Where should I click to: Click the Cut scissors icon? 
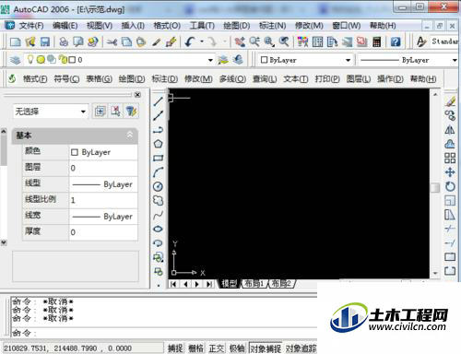pyautogui.click(x=112, y=41)
